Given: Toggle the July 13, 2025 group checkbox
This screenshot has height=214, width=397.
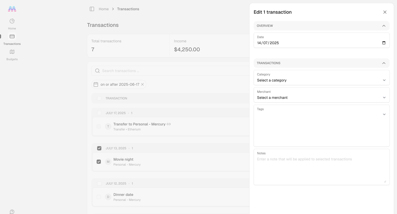Looking at the screenshot, I should 99,148.
